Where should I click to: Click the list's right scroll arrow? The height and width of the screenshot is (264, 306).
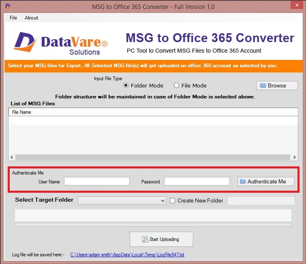tap(294, 157)
